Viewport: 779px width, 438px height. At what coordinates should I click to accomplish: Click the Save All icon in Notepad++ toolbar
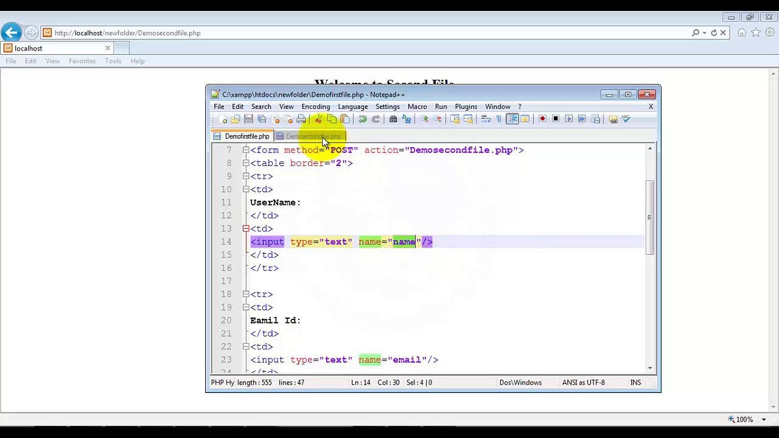coord(262,119)
